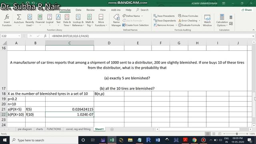The height and width of the screenshot is (144, 256).
Task: Select row 21 header
Action: (4, 109)
